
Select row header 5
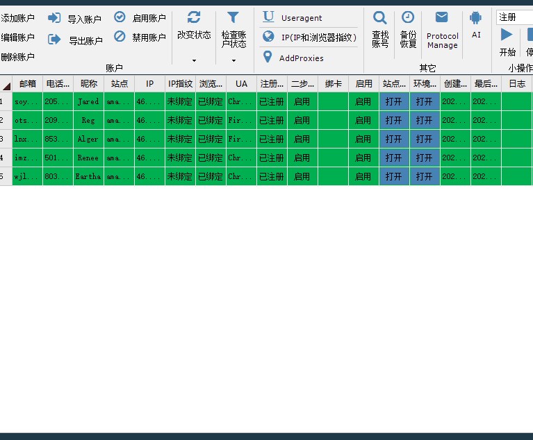tap(6, 176)
